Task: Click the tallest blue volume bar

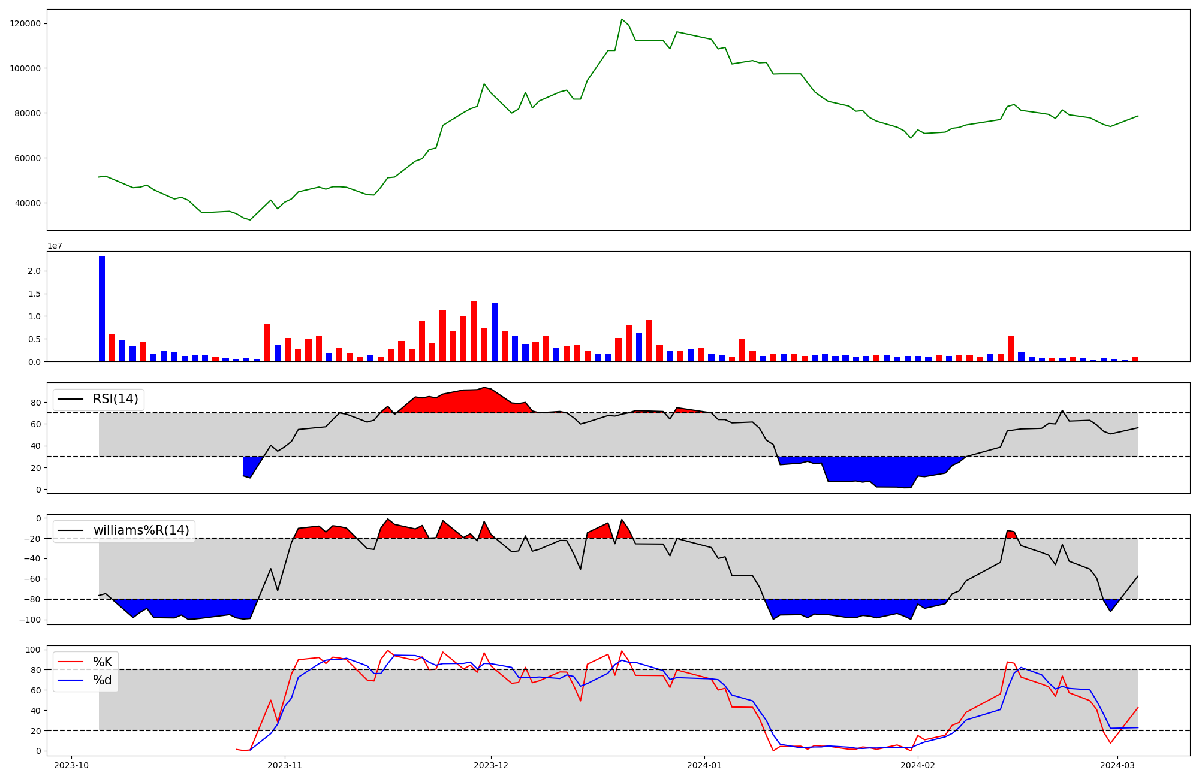Action: (102, 309)
